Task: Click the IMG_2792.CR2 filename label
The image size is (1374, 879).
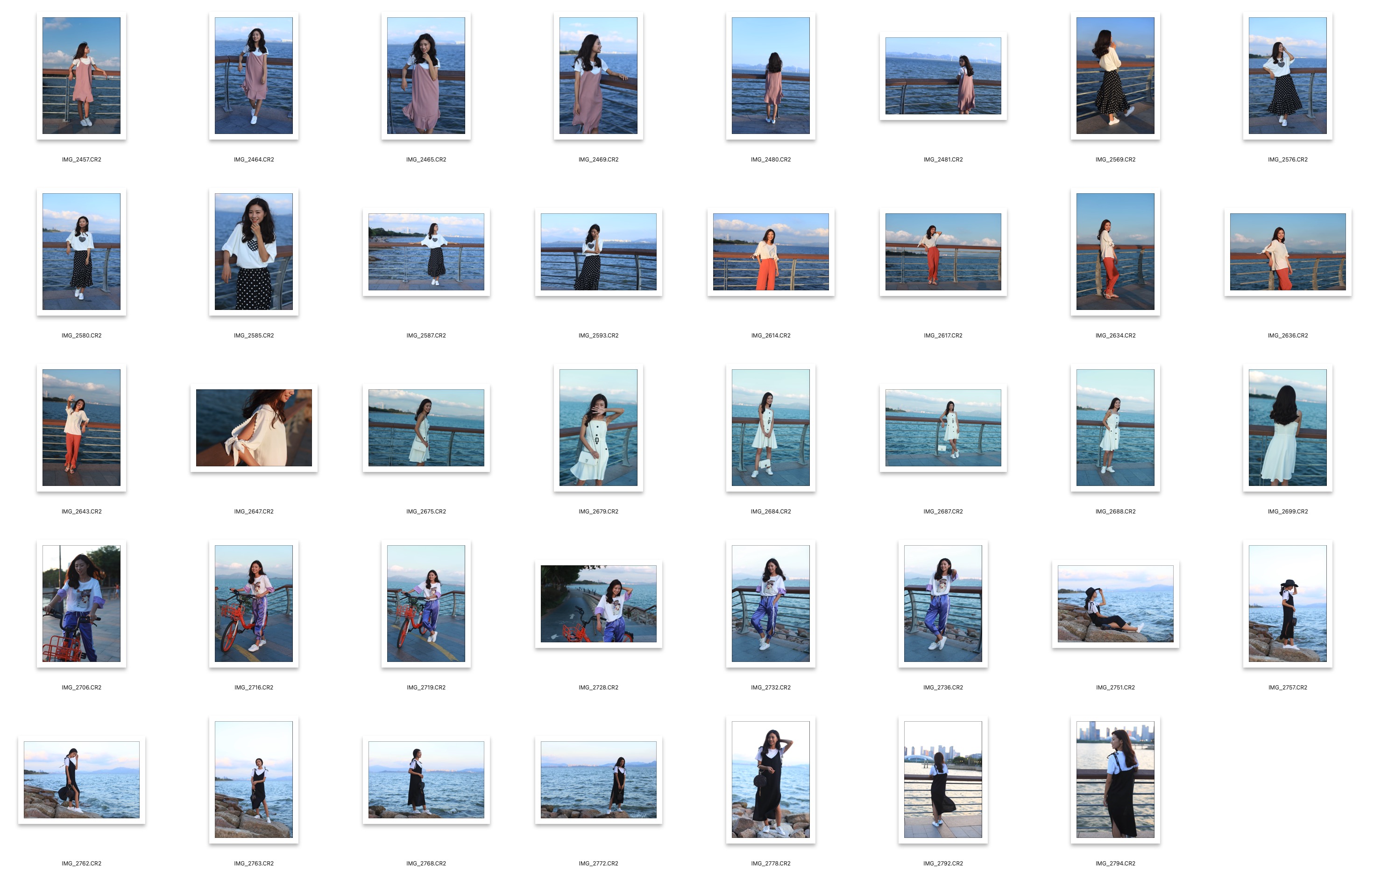Action: point(943,863)
